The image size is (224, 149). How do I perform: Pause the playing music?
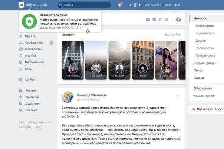tap(135, 5)
